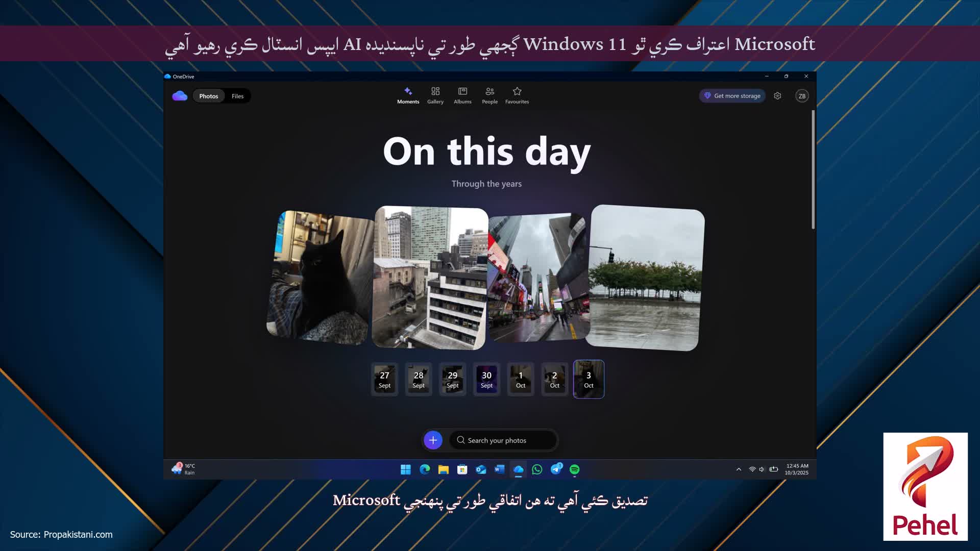The height and width of the screenshot is (551, 980).
Task: Click OneDrive icon in taskbar
Action: [x=518, y=469]
